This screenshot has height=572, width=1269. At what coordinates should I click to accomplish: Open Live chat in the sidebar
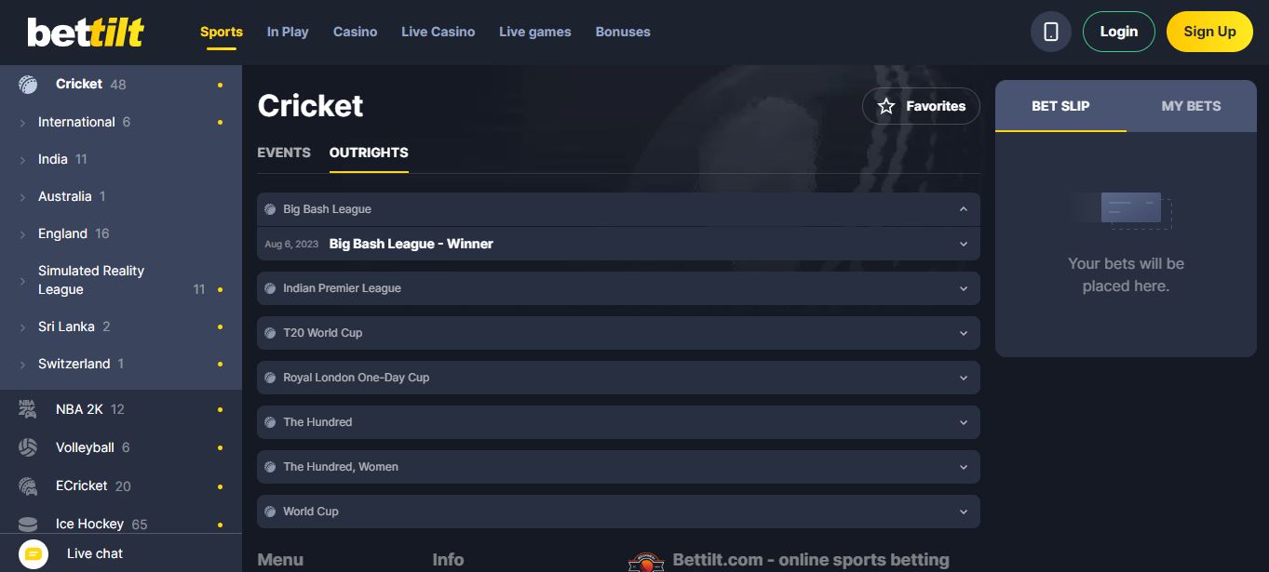(95, 553)
